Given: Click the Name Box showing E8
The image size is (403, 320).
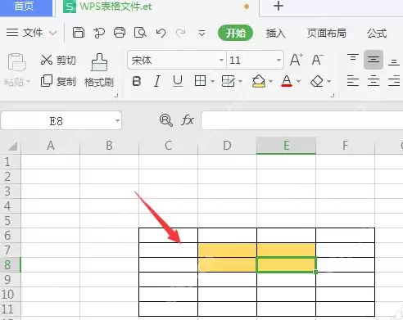Looking at the screenshot, I should pos(56,120).
